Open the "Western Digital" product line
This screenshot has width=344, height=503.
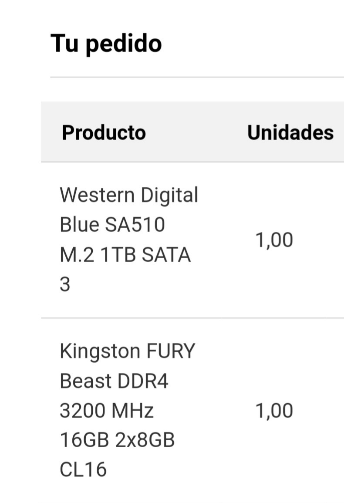click(x=129, y=196)
